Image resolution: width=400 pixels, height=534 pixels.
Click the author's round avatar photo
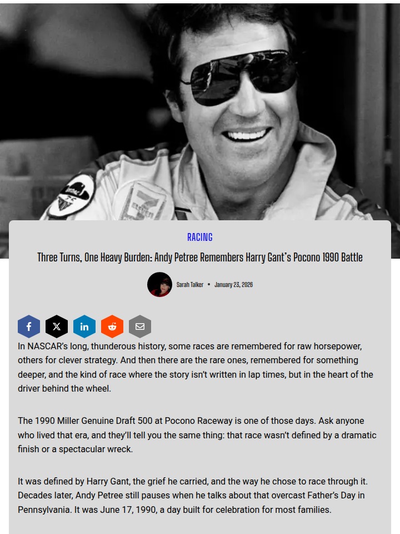click(x=159, y=284)
